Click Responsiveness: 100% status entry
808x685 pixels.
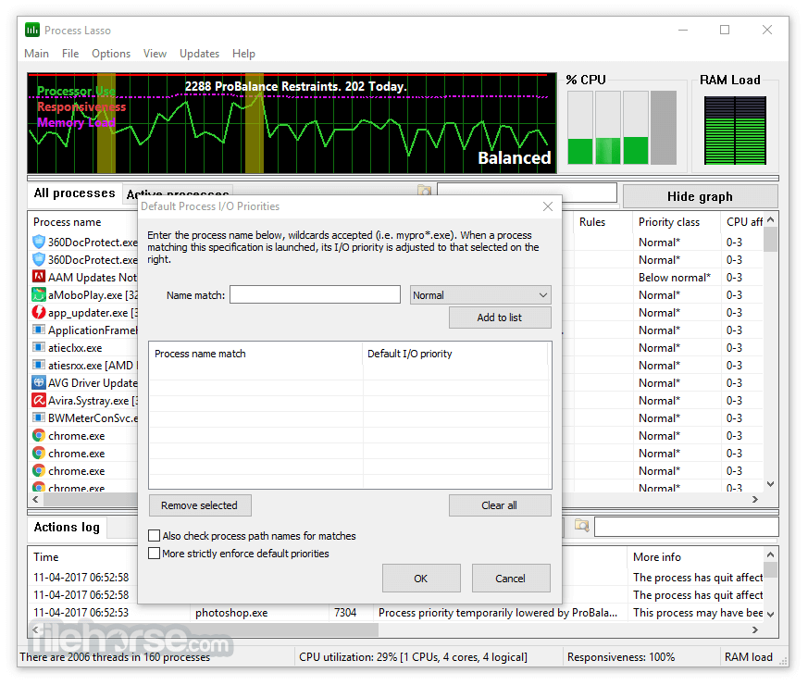(x=621, y=657)
